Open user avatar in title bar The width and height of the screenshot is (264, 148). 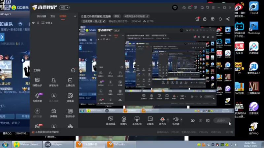click(x=175, y=8)
